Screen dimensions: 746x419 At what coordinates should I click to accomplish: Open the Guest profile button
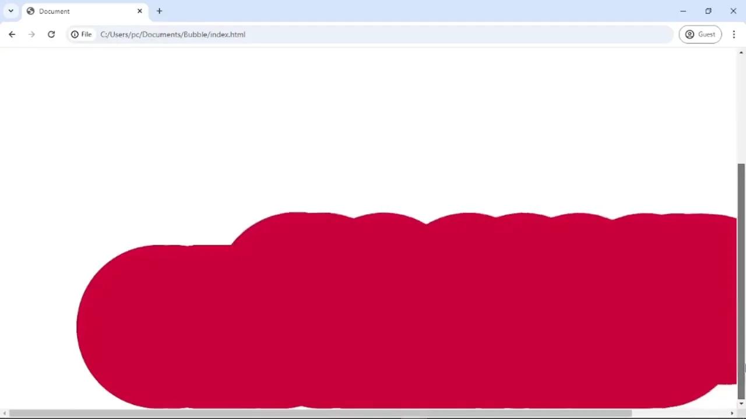700,34
